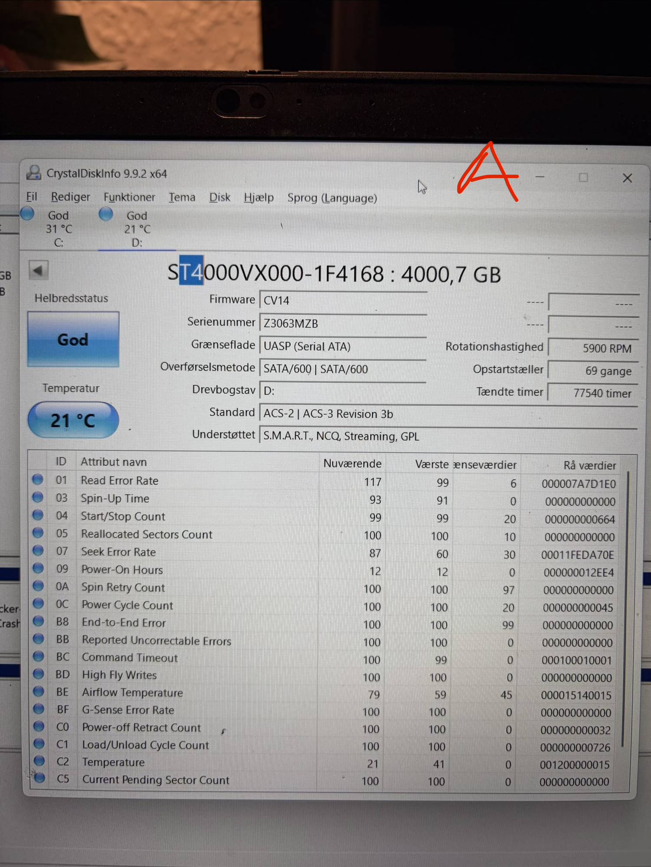This screenshot has width=651, height=867.
Task: Open the Hjælp menu
Action: click(258, 198)
